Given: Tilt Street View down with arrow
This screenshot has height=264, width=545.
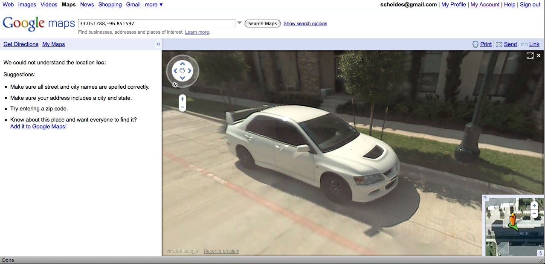Looking at the screenshot, I should 183,78.
